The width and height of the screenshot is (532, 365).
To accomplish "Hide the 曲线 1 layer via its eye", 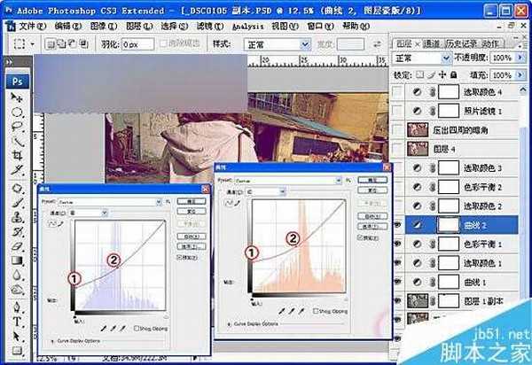I will [x=397, y=282].
